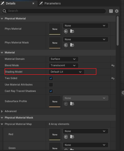Viewport: 124px width, 151px height.
Task: Open the Red physical material dropdown
Action: pos(86,131)
